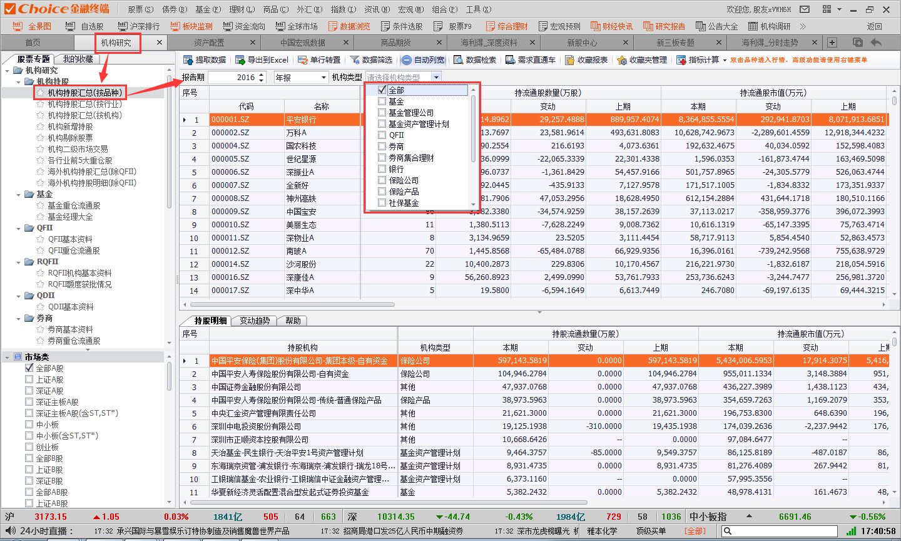Click the 自动列宽 button
The width and height of the screenshot is (901, 541).
423,60
